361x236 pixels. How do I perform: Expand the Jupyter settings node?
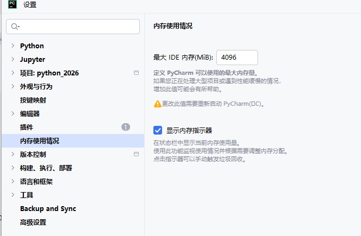click(12, 59)
